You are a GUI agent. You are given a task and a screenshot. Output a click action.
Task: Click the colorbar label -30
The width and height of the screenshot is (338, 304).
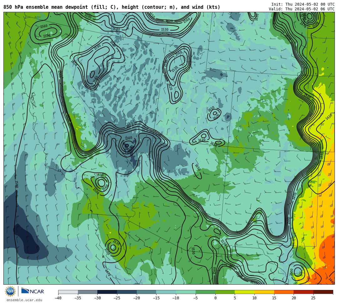point(97,298)
